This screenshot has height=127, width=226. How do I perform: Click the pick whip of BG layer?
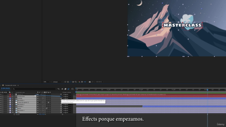pyautogui.click(x=61, y=112)
